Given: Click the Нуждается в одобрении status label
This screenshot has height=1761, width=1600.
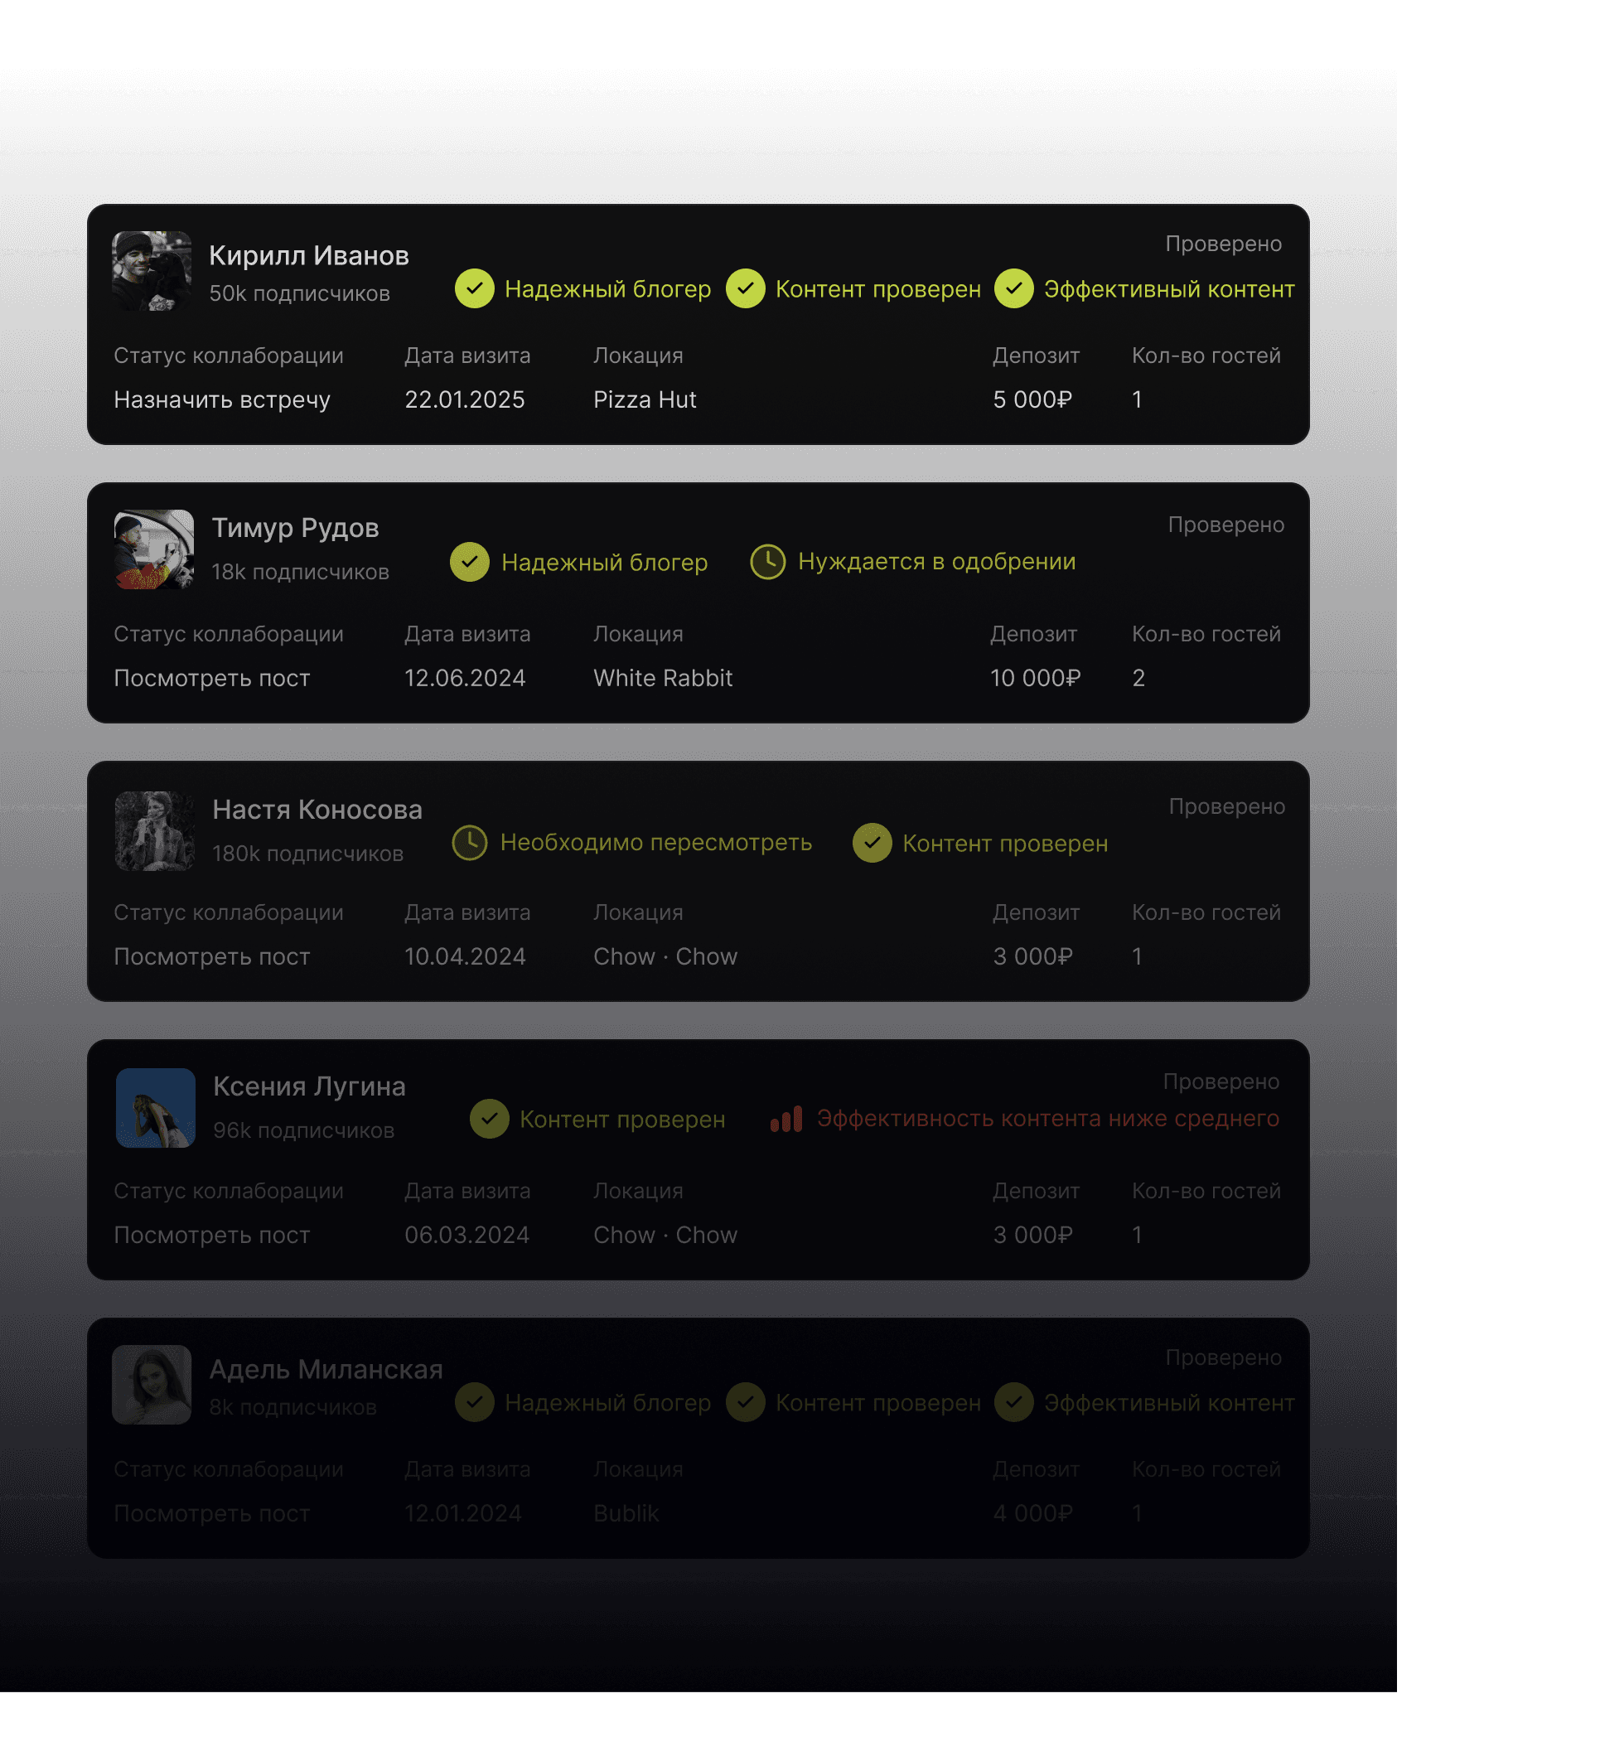Looking at the screenshot, I should click(936, 562).
